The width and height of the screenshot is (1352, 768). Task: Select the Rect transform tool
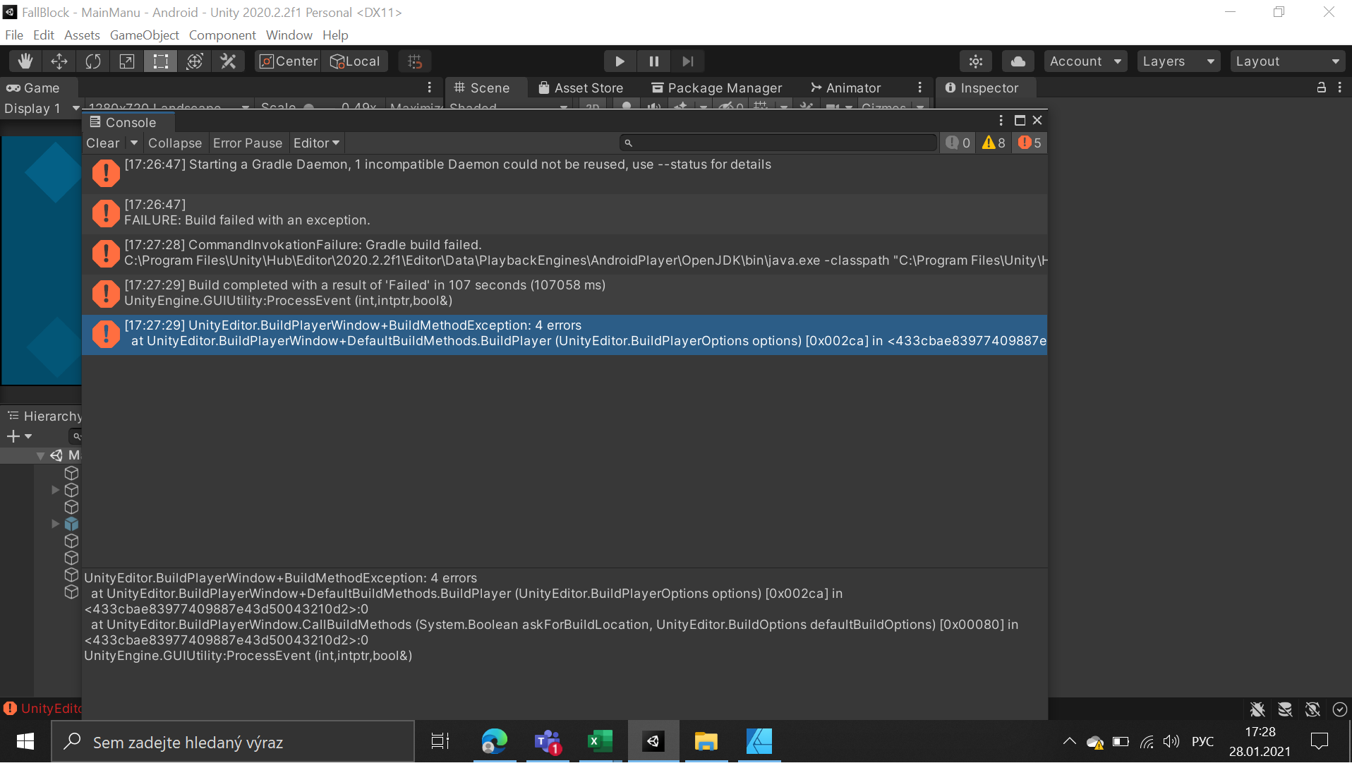pos(161,61)
